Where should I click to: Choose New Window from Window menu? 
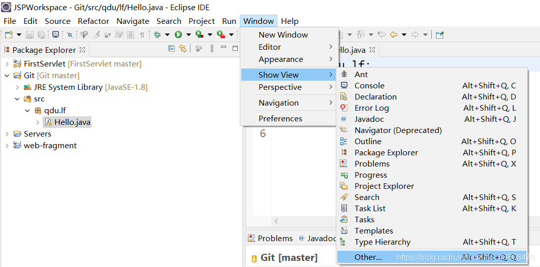click(x=288, y=35)
